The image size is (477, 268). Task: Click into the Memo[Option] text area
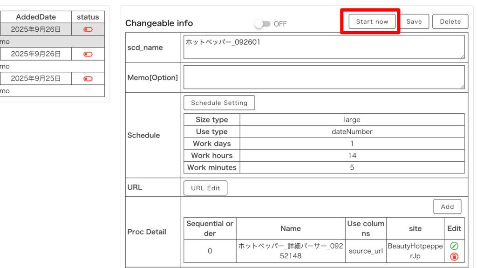click(x=324, y=77)
